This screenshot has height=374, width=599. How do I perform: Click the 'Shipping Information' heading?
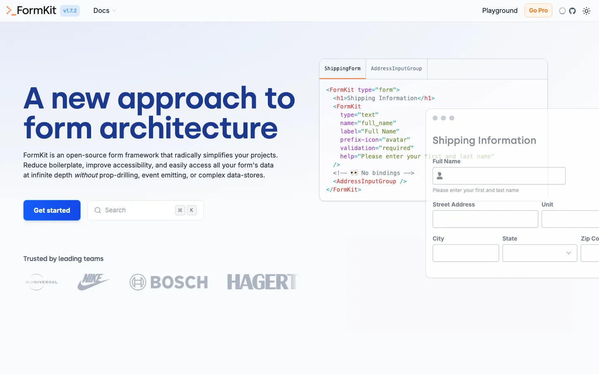pyautogui.click(x=484, y=140)
